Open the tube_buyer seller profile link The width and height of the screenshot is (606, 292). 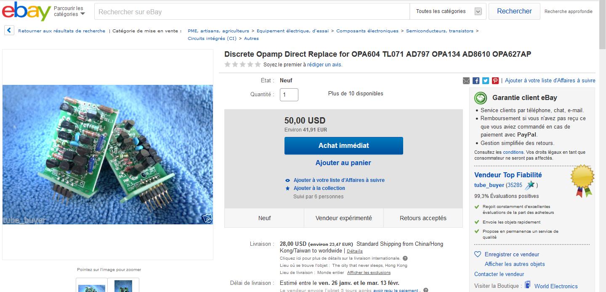(x=489, y=185)
